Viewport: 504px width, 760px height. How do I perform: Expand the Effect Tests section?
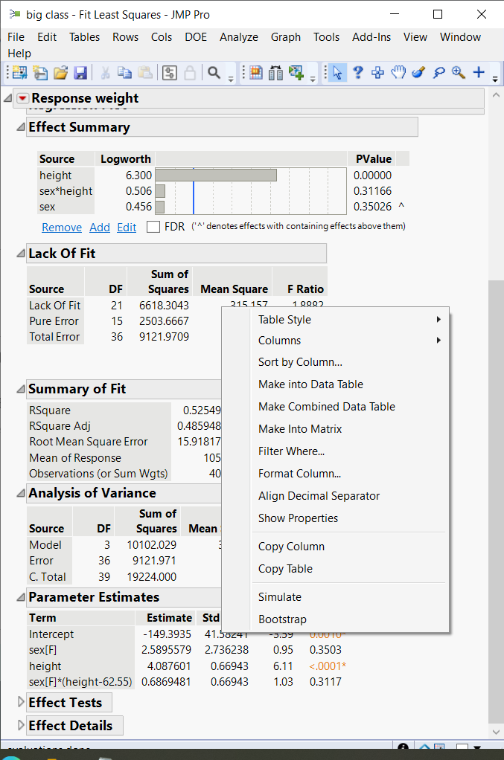pyautogui.click(x=21, y=702)
